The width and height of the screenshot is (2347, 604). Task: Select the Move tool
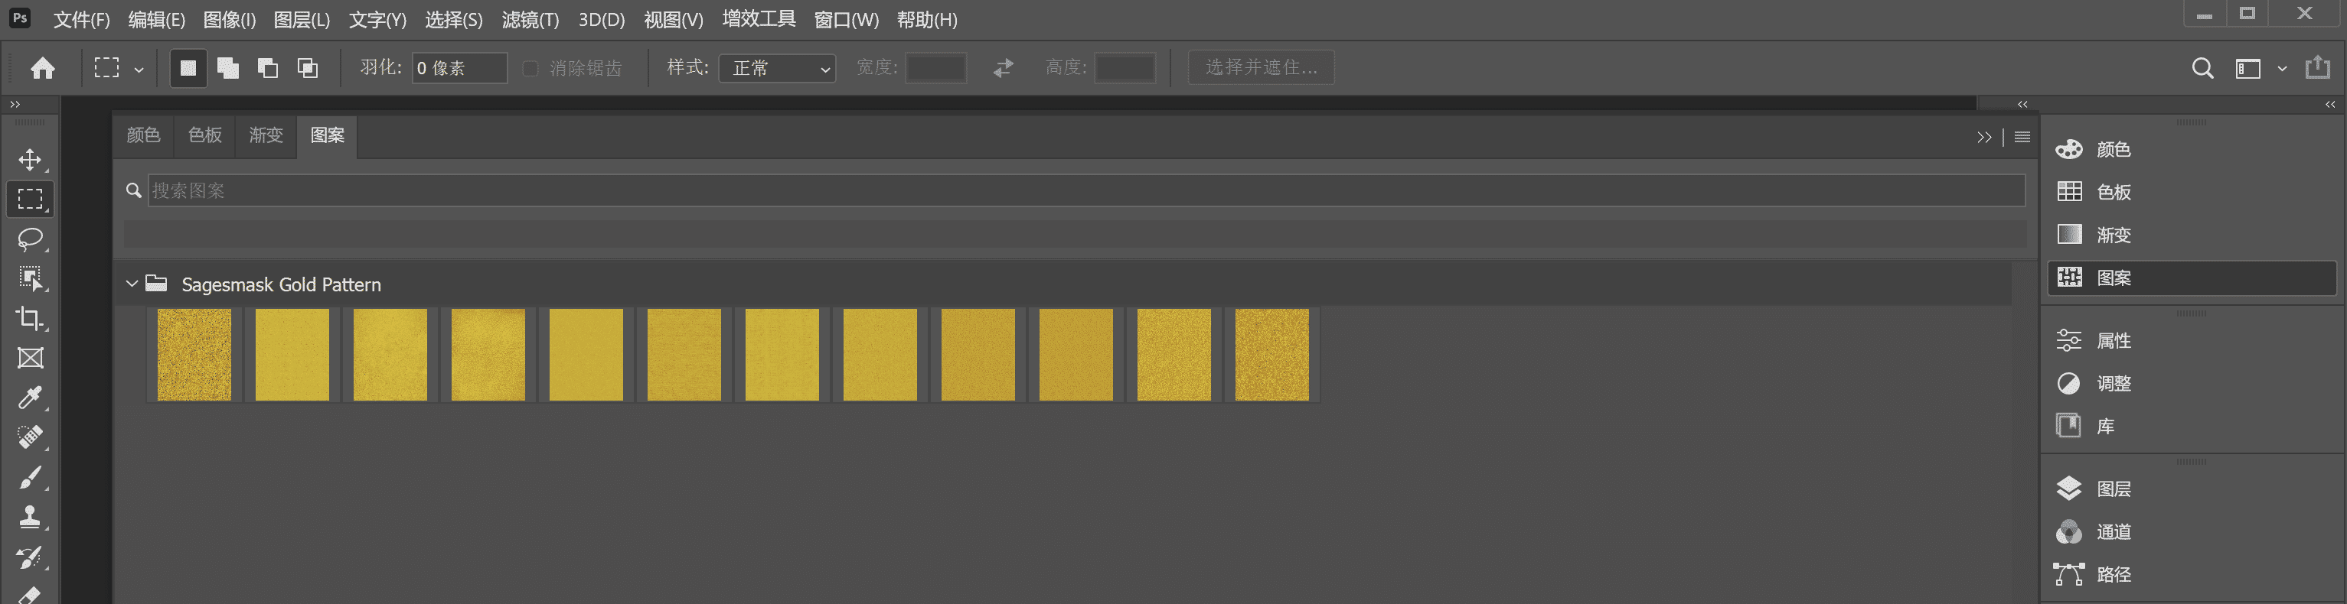coord(30,160)
